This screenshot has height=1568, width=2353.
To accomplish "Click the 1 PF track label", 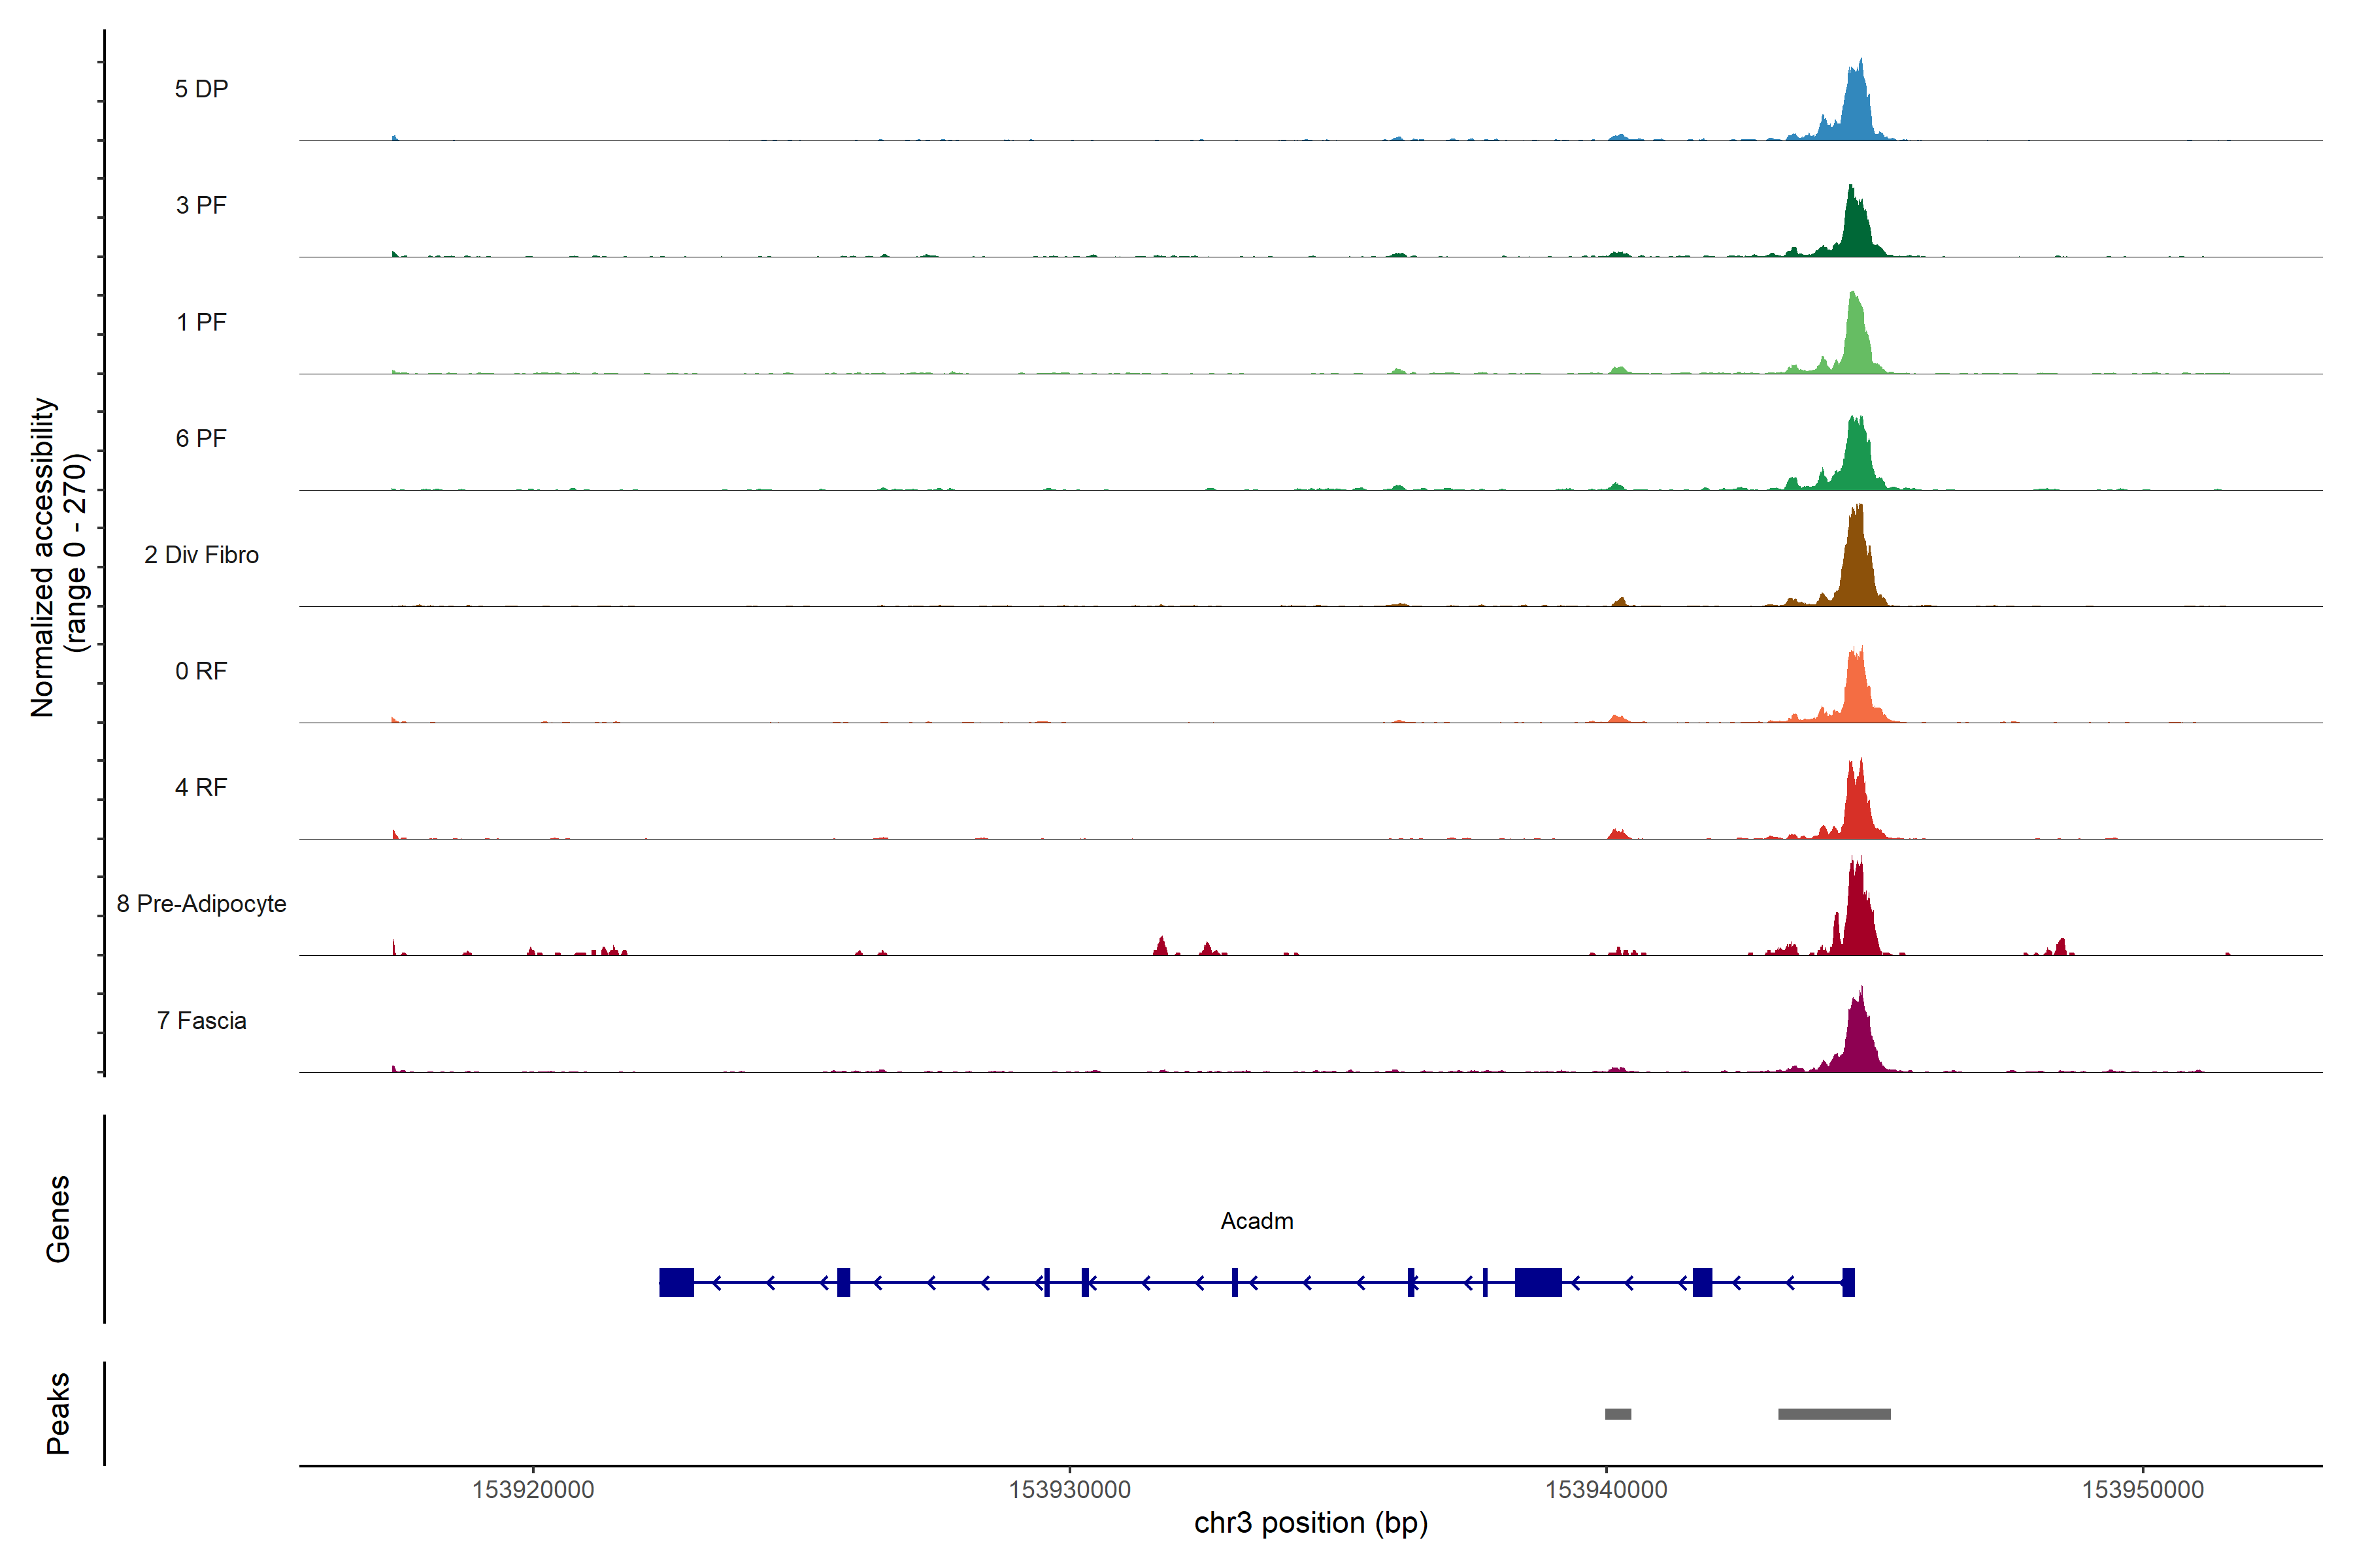I will tap(201, 322).
